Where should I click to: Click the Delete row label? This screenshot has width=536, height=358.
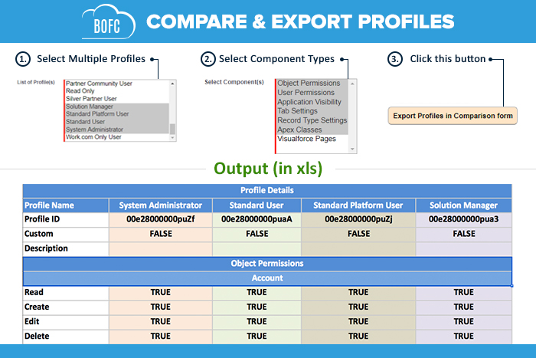66,337
